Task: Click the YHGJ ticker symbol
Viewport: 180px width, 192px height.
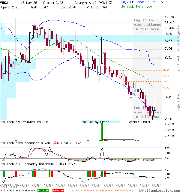Action: [x=4, y=2]
